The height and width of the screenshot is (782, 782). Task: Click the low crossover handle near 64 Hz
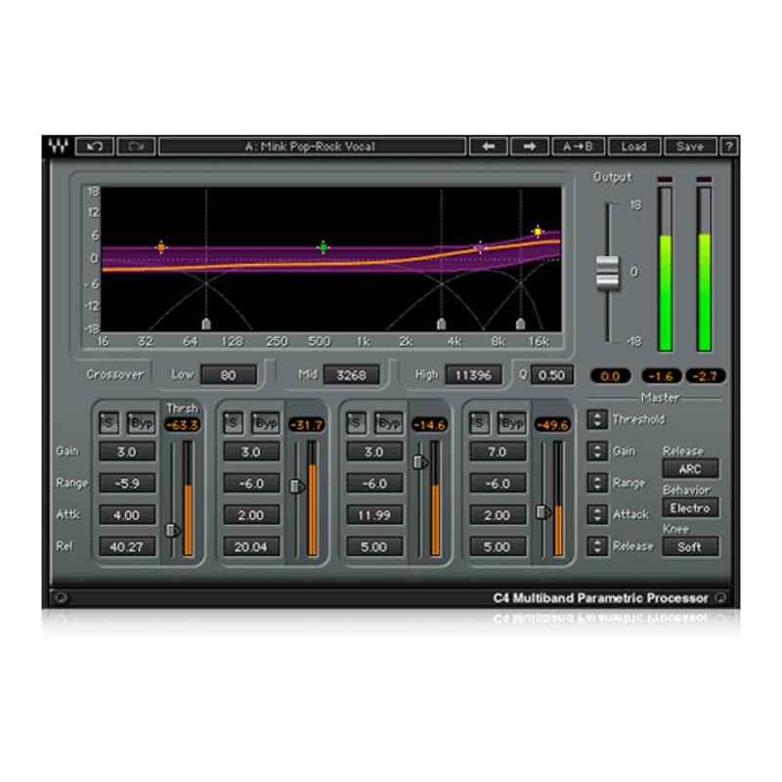coord(206,325)
